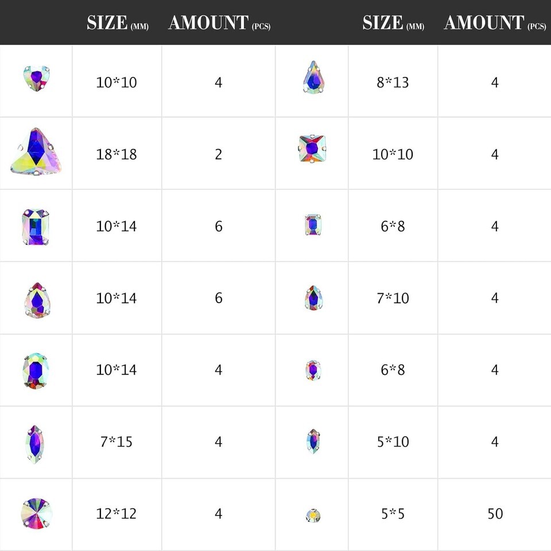551x551 pixels.
Task: Select the 10*14 teardrop crystal image
Action: click(x=36, y=298)
